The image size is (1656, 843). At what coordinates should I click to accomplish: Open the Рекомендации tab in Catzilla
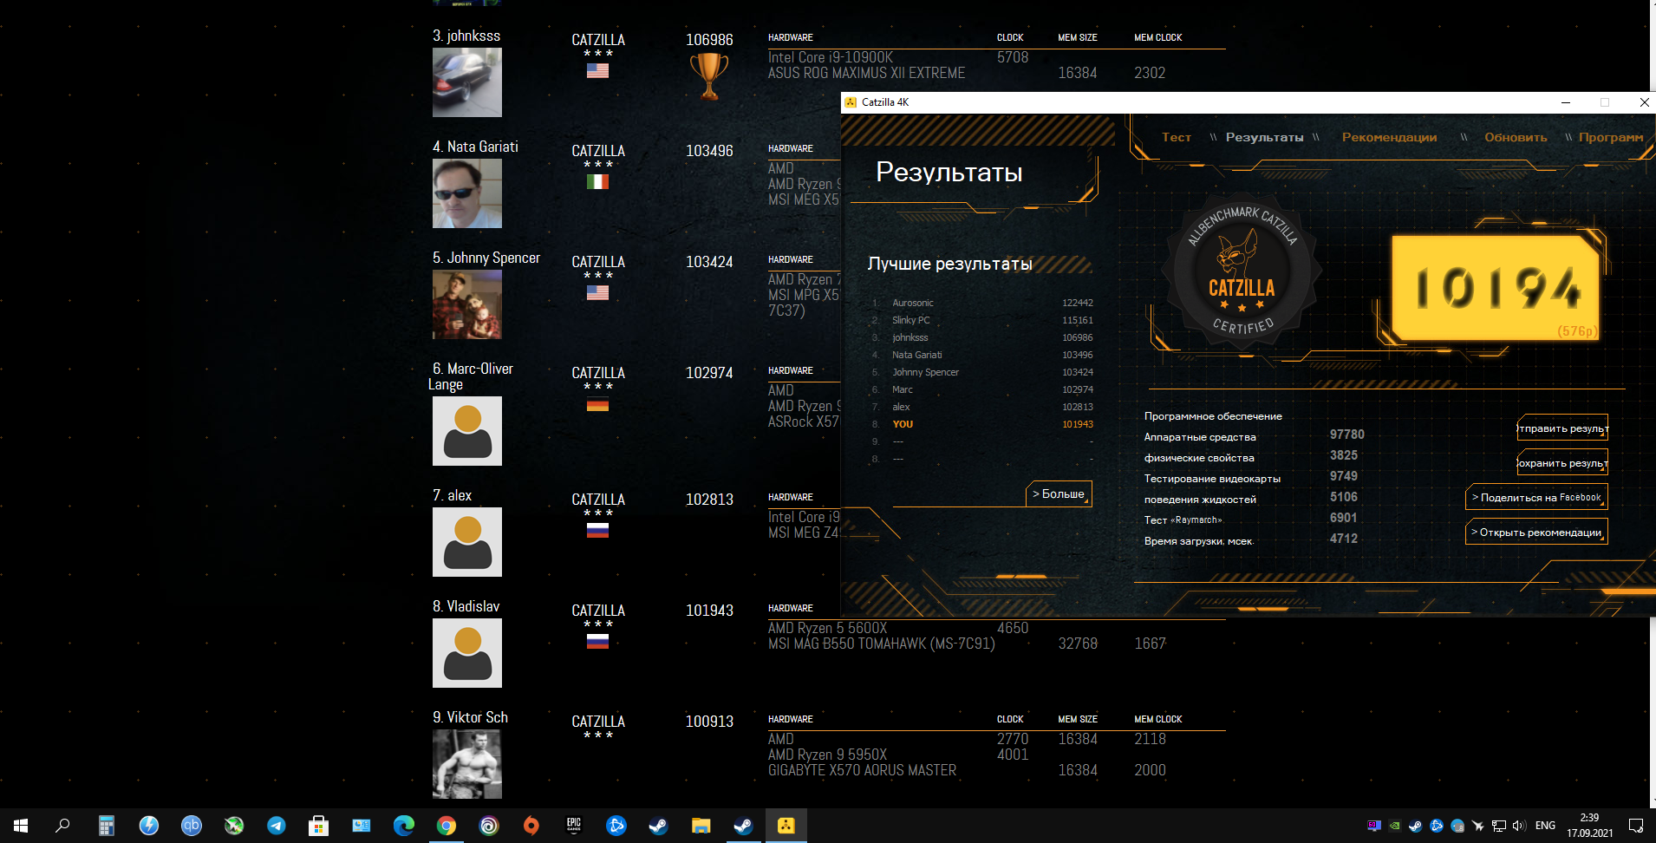point(1389,137)
